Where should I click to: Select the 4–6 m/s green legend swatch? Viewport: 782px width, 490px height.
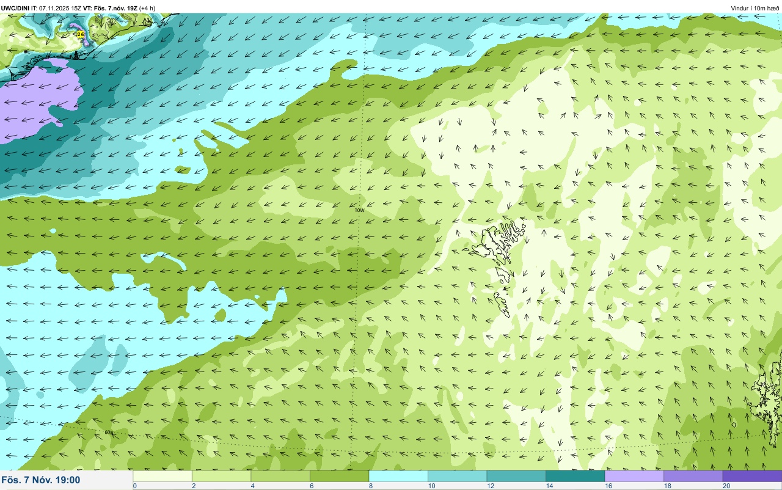click(280, 476)
